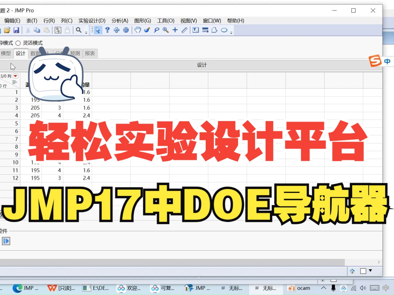Choose the simple shape lines tool
Screen dimensions: 394x295
click(205, 30)
